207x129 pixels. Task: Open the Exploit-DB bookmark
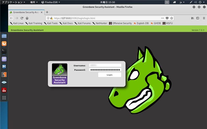[x=141, y=23]
